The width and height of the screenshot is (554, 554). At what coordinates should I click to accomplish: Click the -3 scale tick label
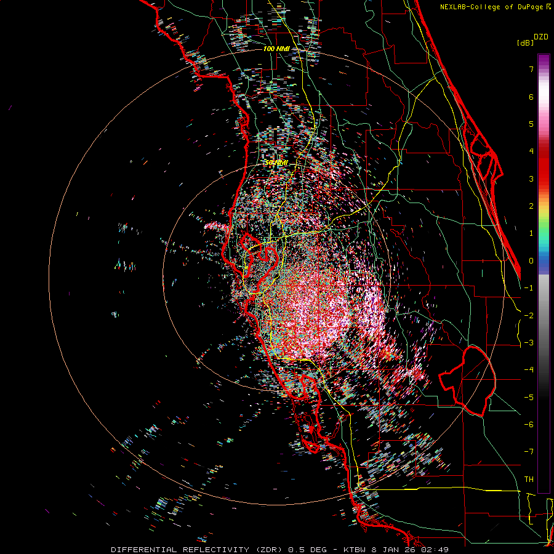point(529,343)
